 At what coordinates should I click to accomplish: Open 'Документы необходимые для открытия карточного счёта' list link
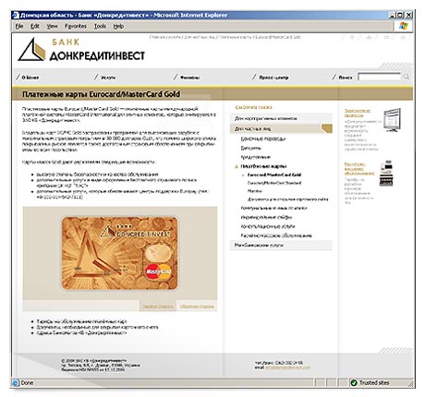pyautogui.click(x=97, y=327)
